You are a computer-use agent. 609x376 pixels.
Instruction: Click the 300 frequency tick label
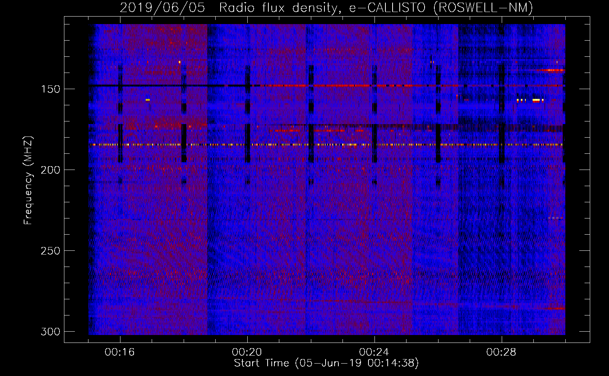point(50,332)
